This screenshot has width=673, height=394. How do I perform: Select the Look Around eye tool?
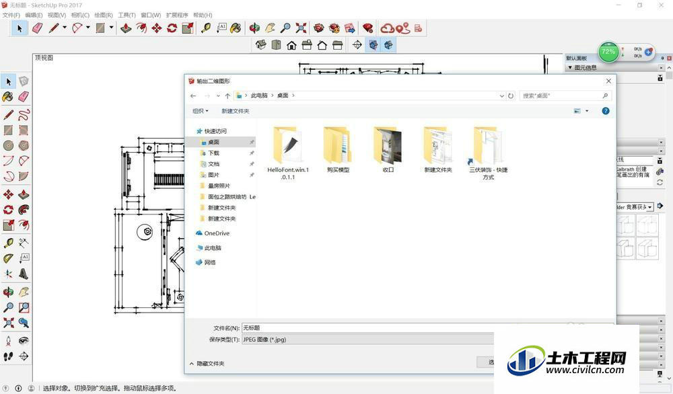[24, 340]
